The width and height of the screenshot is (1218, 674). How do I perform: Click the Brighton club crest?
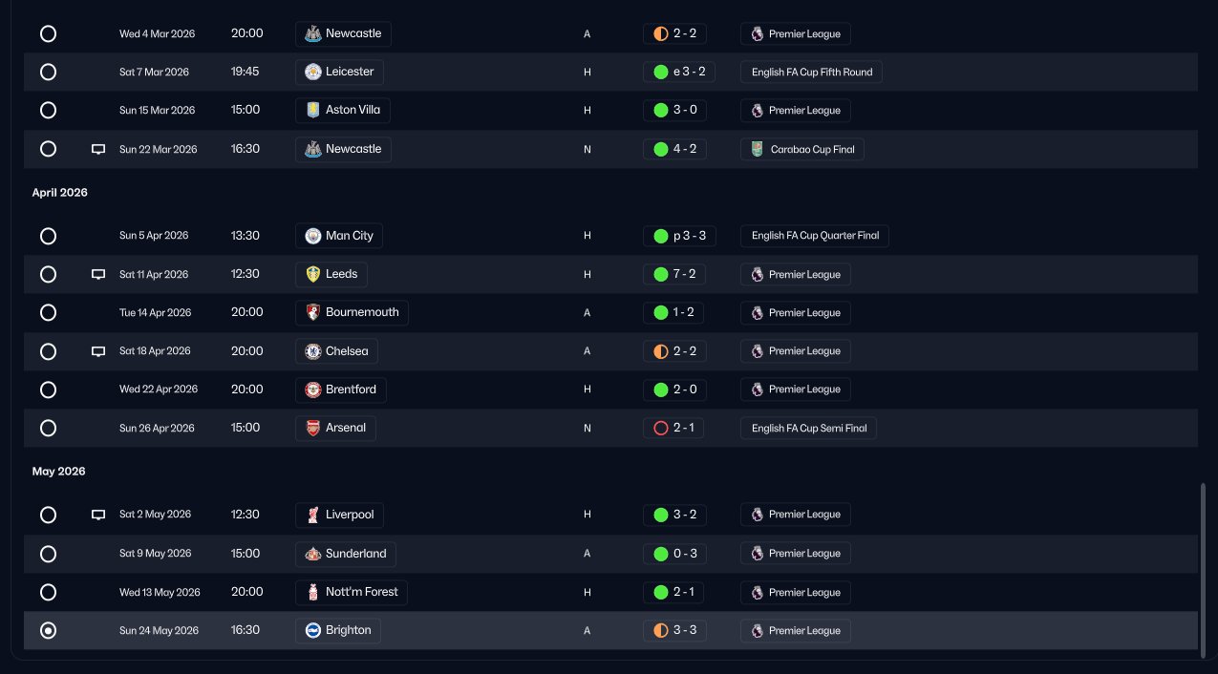point(312,630)
